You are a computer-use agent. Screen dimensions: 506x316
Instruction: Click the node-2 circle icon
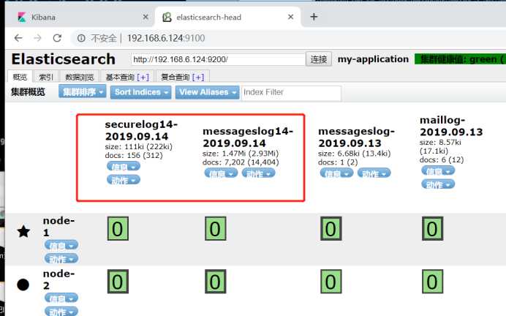(23, 285)
